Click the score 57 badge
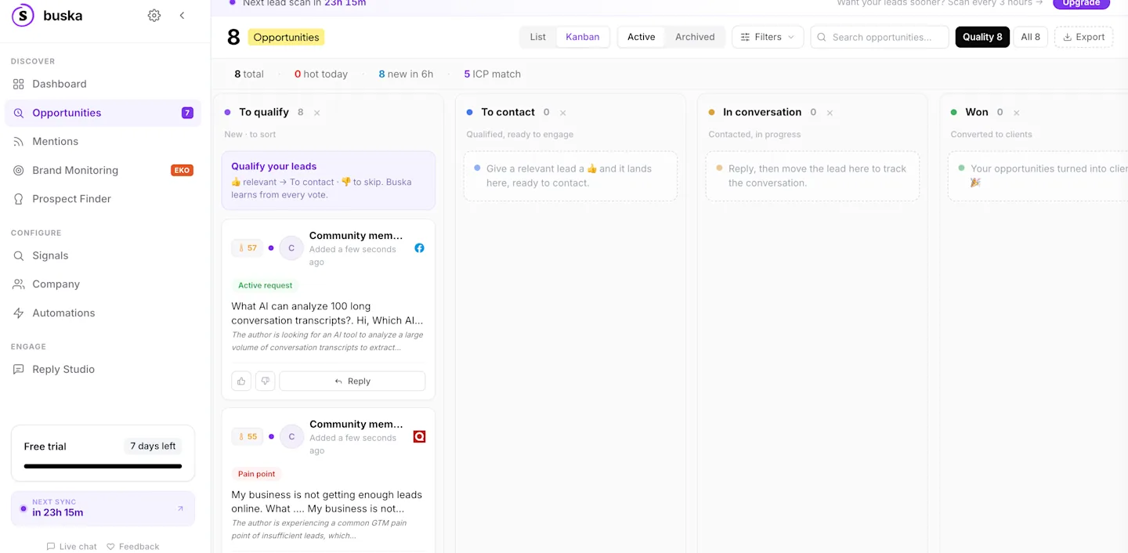This screenshot has height=553, width=1128. [x=248, y=248]
